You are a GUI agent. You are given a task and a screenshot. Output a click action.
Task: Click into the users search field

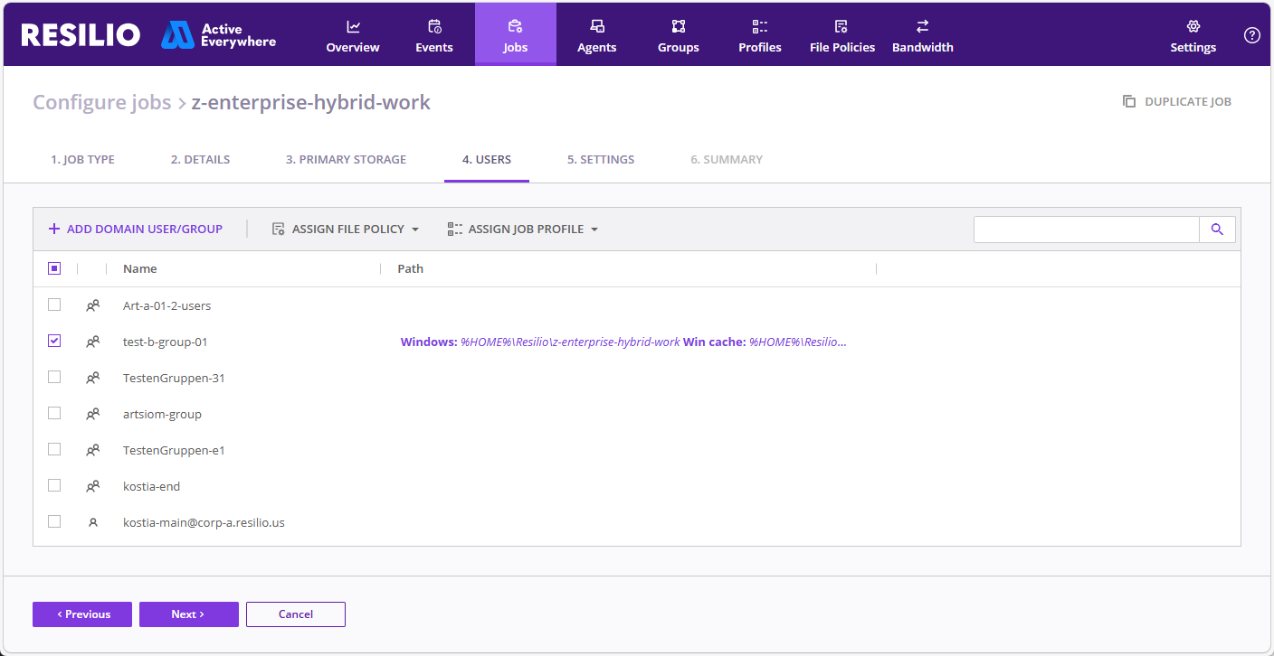pos(1087,230)
